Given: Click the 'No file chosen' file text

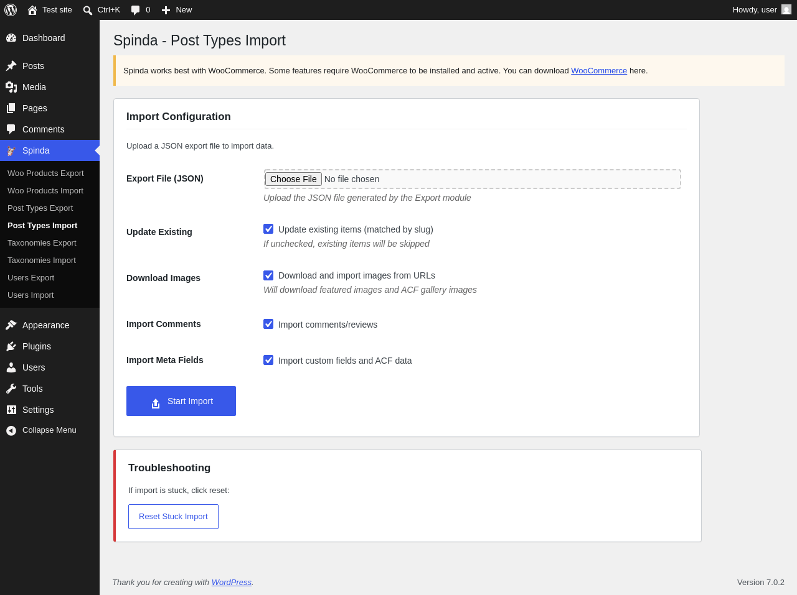Looking at the screenshot, I should click(352, 179).
